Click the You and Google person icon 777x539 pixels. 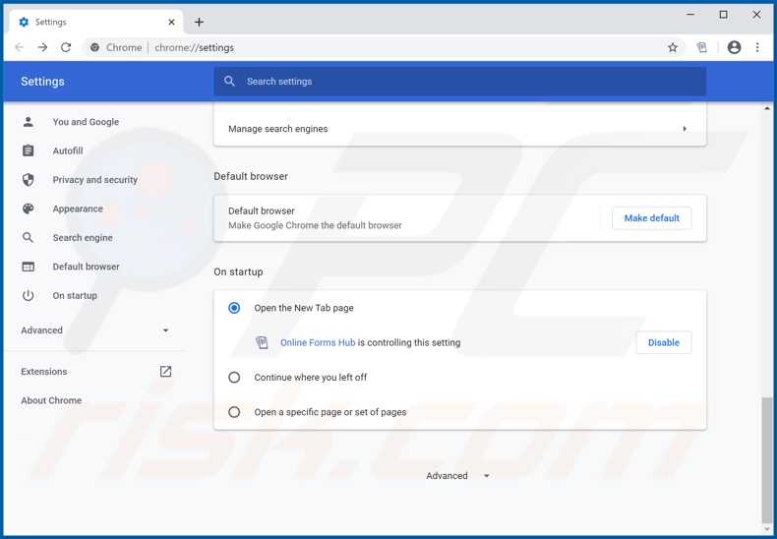coord(29,122)
